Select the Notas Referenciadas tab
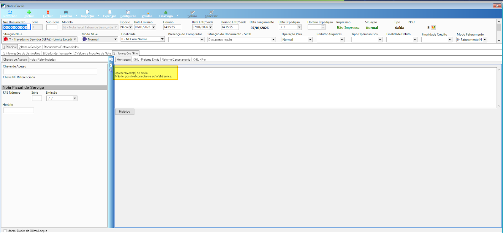Image resolution: width=503 pixels, height=233 pixels. point(42,60)
